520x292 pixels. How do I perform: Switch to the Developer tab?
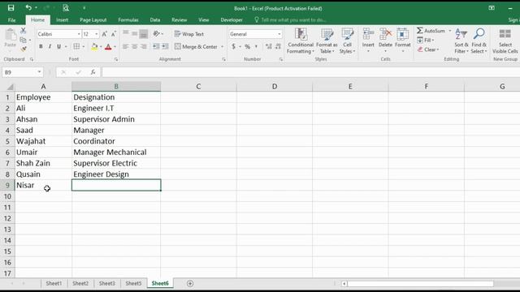232,19
